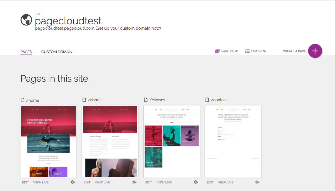335x191 pixels.
Task: Click EDIT under the /home page
Action: [25, 182]
